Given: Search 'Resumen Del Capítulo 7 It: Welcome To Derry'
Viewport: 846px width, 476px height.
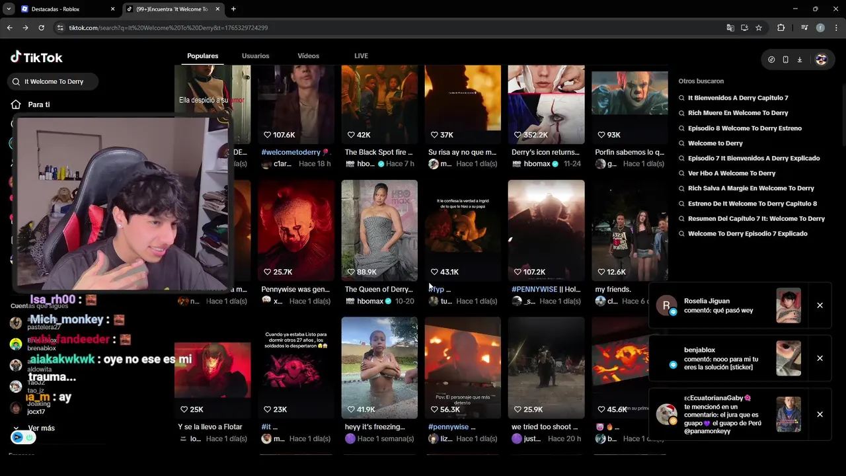Looking at the screenshot, I should (756, 219).
